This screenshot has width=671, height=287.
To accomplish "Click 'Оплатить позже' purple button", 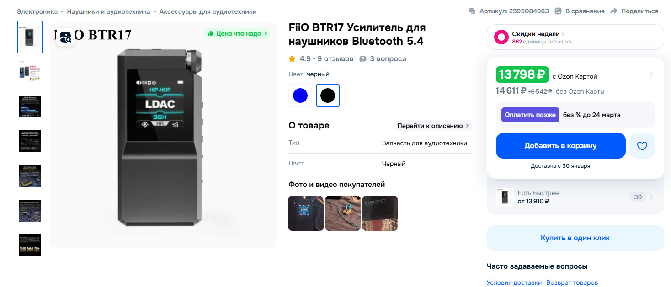I will (x=530, y=115).
